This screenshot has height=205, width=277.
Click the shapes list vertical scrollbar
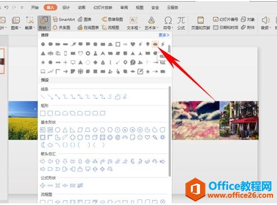(170, 131)
